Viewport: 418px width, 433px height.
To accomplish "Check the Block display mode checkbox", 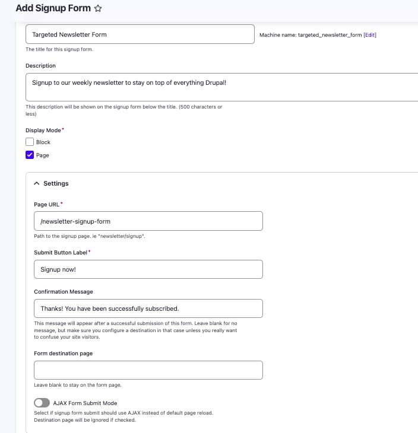I will tap(30, 142).
